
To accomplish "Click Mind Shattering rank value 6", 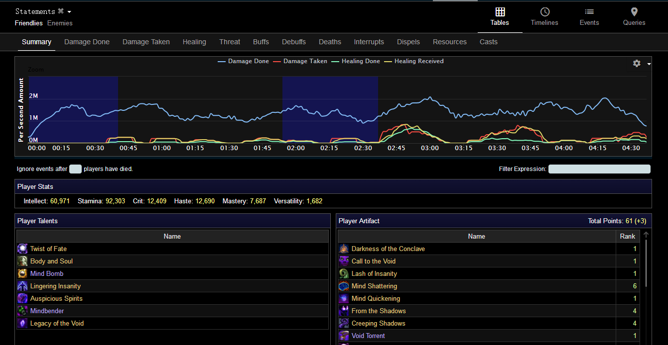I will click(x=635, y=286).
